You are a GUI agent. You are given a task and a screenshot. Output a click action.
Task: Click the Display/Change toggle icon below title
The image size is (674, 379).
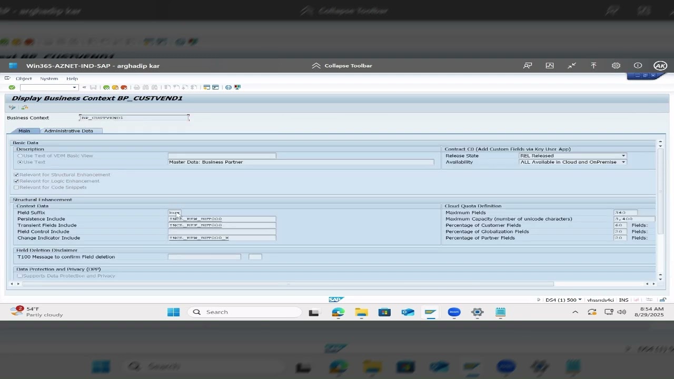pos(12,107)
